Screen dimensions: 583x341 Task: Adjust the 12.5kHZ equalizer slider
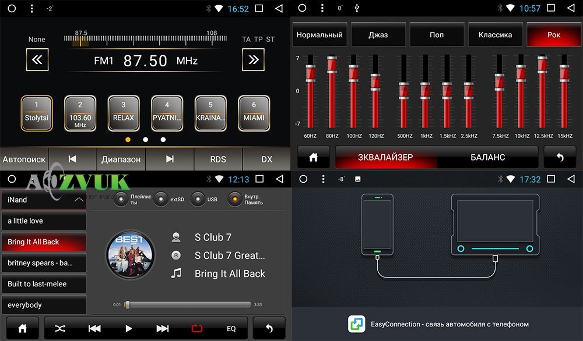[542, 64]
